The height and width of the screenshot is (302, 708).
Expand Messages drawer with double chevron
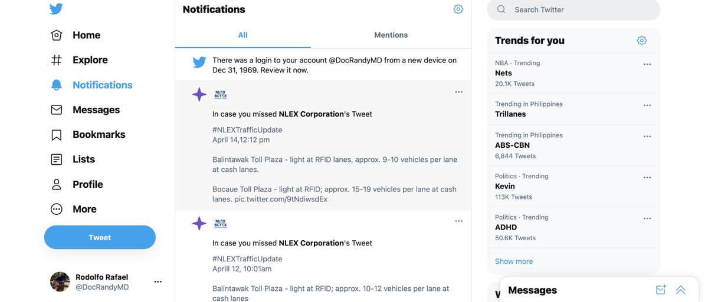coord(681,290)
